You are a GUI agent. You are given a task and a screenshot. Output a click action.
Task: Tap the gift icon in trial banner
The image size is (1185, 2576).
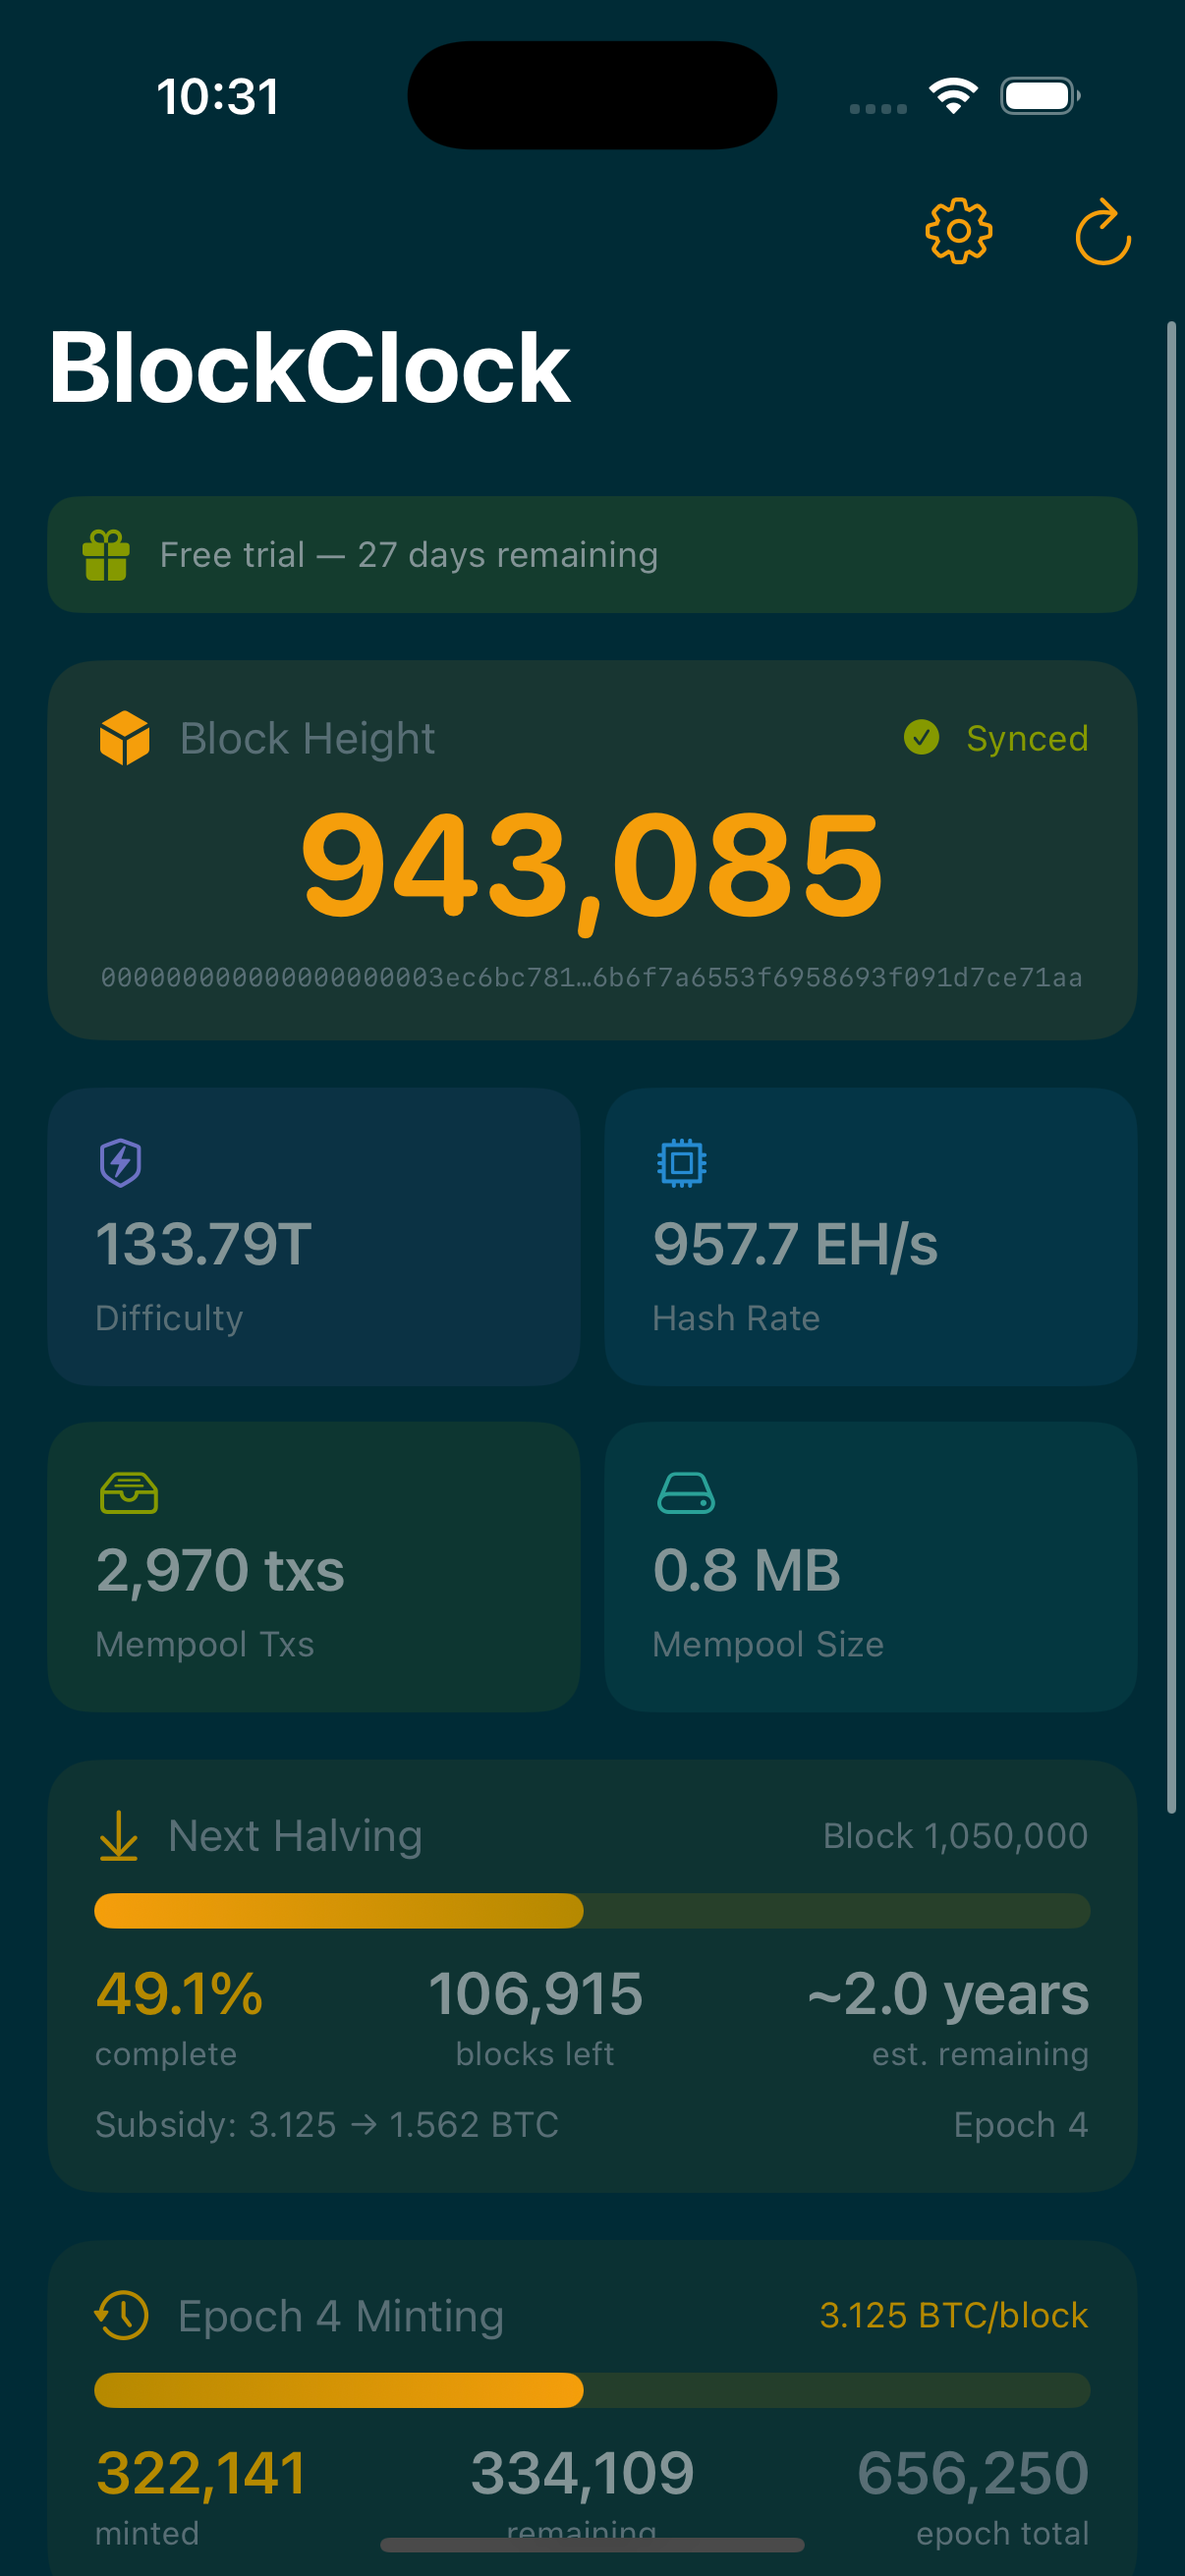[x=106, y=555]
